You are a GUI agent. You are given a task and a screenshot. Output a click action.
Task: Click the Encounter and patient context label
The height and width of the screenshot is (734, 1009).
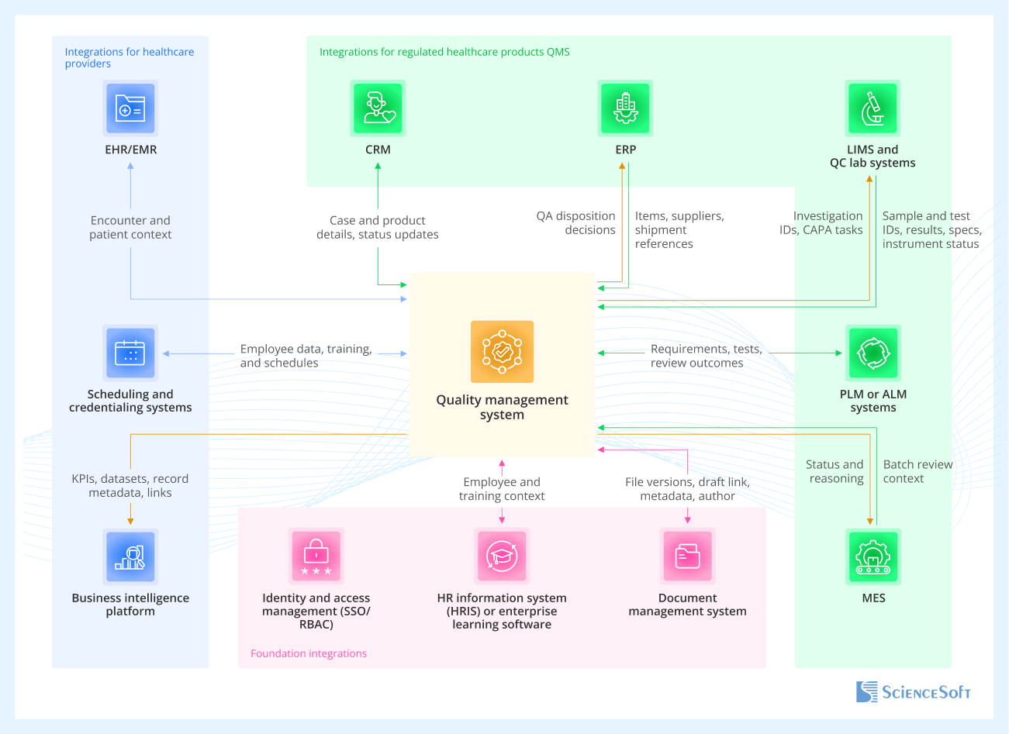pos(130,227)
